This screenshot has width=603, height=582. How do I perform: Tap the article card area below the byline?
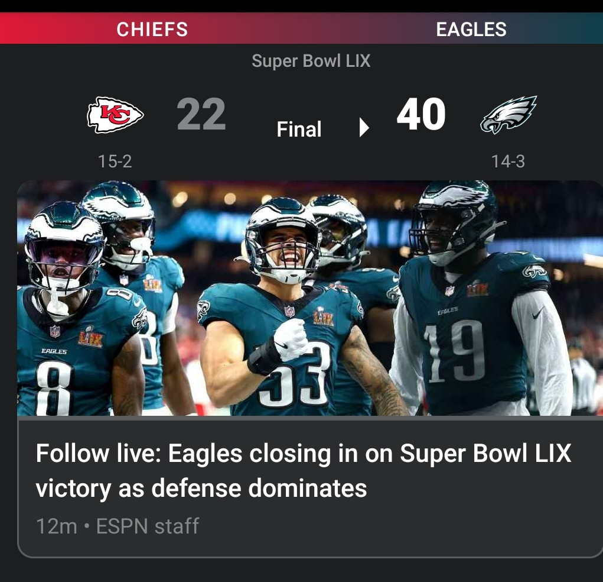(310, 547)
